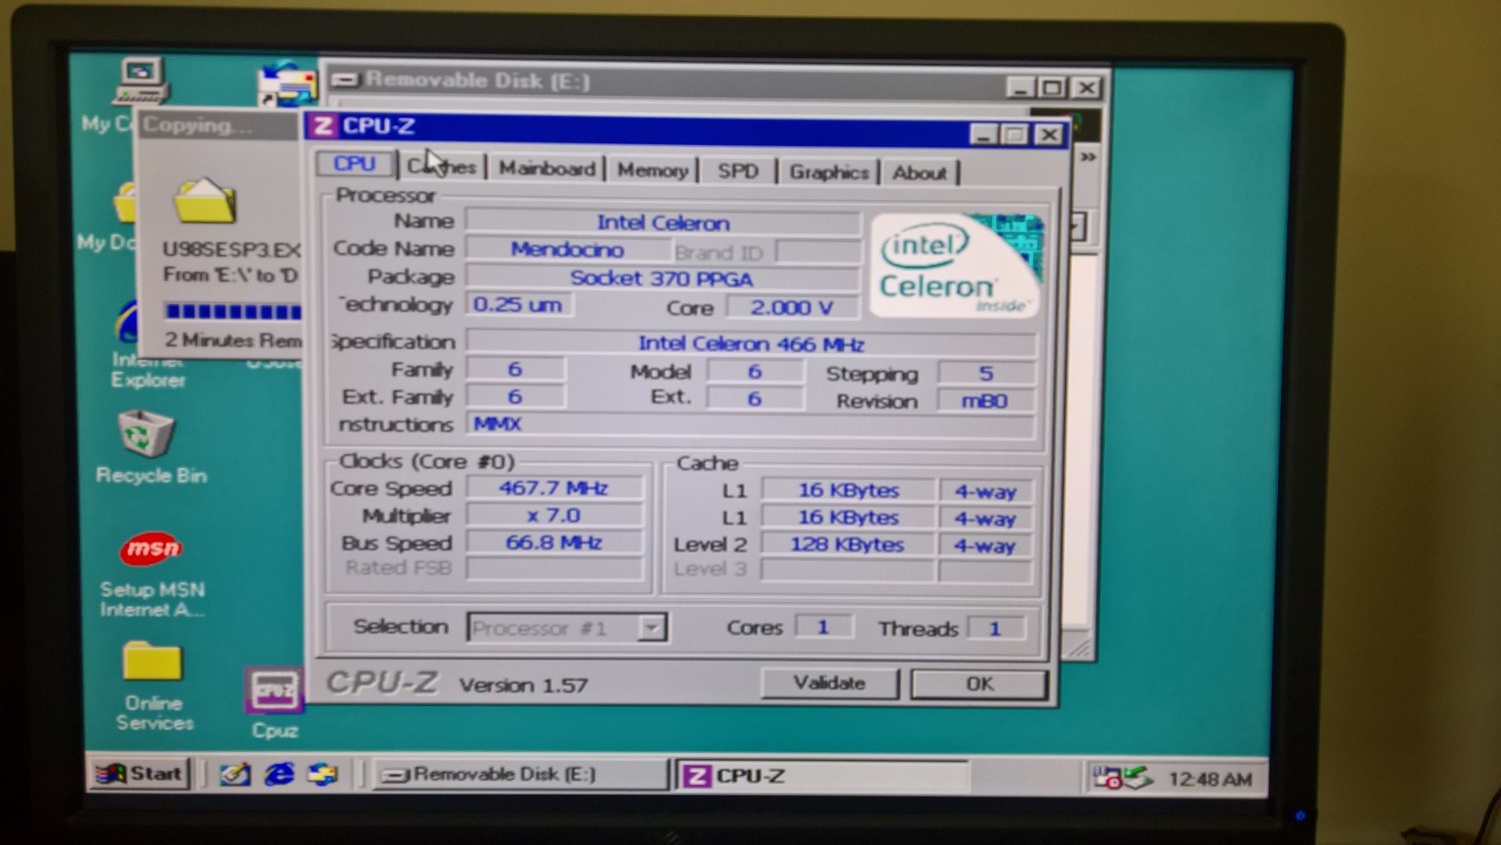Click the Removable Disk window toolbar chevron
The image size is (1501, 845).
1088,157
